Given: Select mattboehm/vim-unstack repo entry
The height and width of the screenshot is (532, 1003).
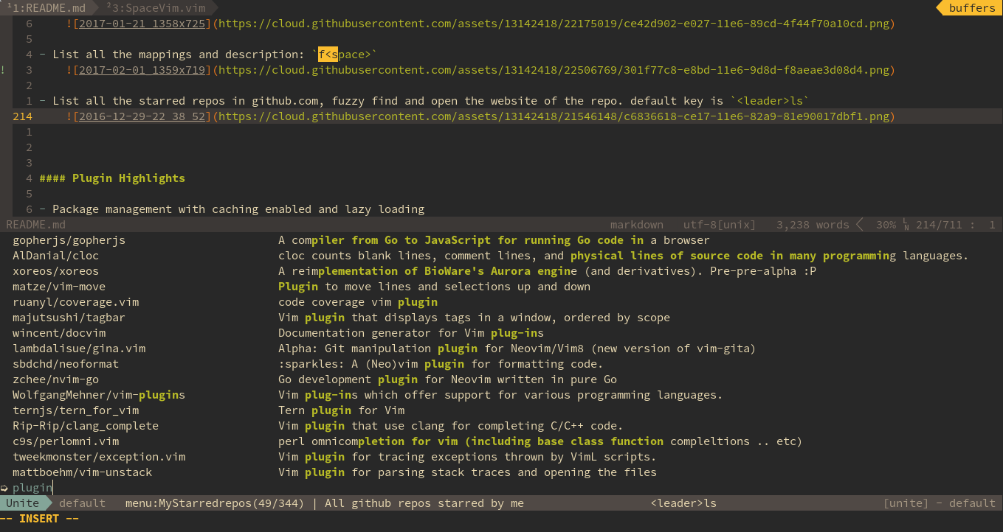Looking at the screenshot, I should pyautogui.click(x=83, y=472).
